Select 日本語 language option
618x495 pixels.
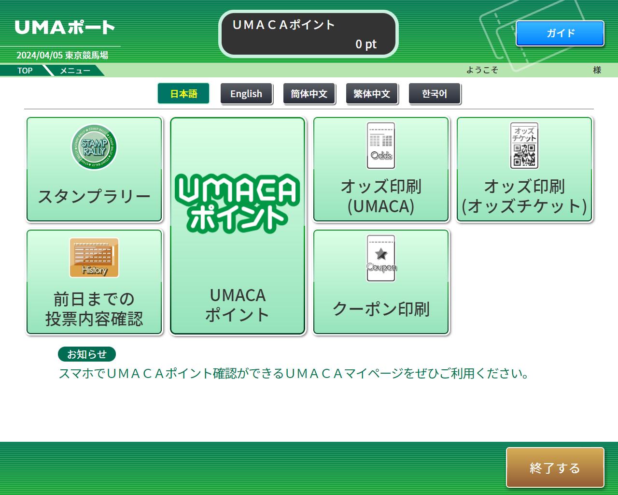(x=183, y=94)
